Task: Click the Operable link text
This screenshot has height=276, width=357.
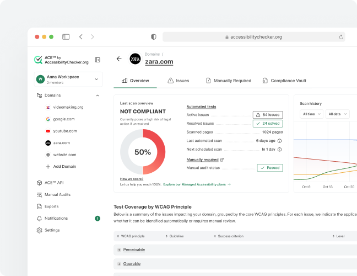Action: 132,264
